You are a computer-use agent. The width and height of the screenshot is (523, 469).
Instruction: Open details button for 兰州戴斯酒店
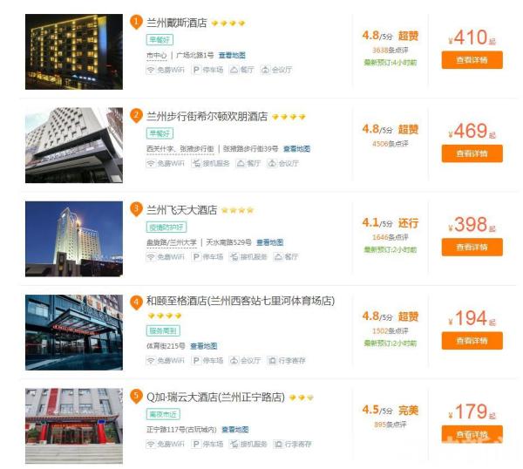tap(472, 60)
